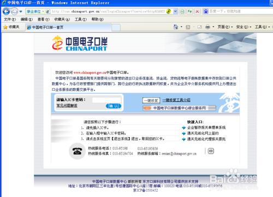Open the 通关无纸化代理报关委托 quick link

pyautogui.click(x=206, y=139)
